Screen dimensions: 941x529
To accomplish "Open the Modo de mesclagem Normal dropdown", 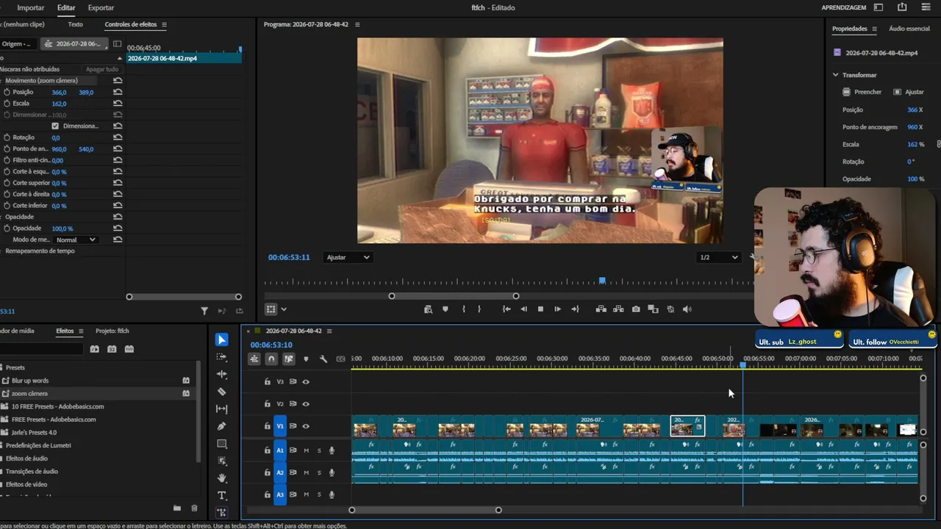I will 76,240.
